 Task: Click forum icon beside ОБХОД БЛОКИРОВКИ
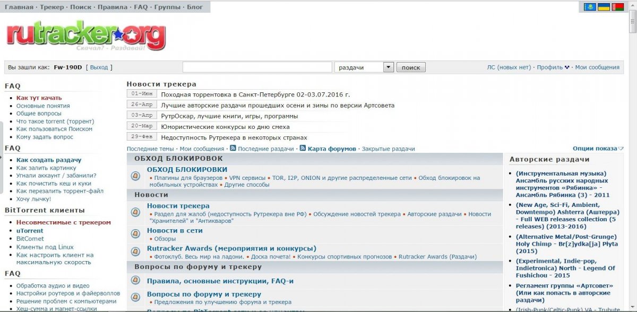[135, 176]
